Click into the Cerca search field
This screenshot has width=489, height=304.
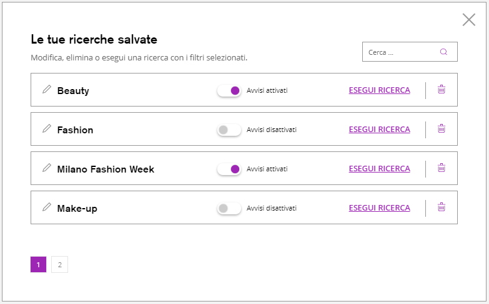pos(400,52)
